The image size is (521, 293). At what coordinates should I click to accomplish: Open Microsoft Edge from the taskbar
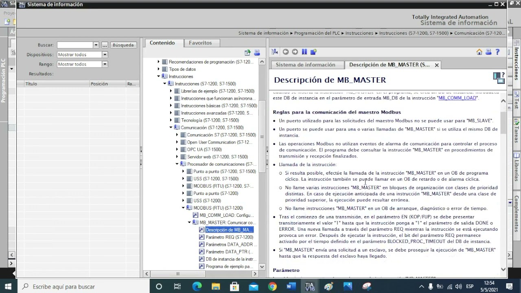click(x=197, y=286)
